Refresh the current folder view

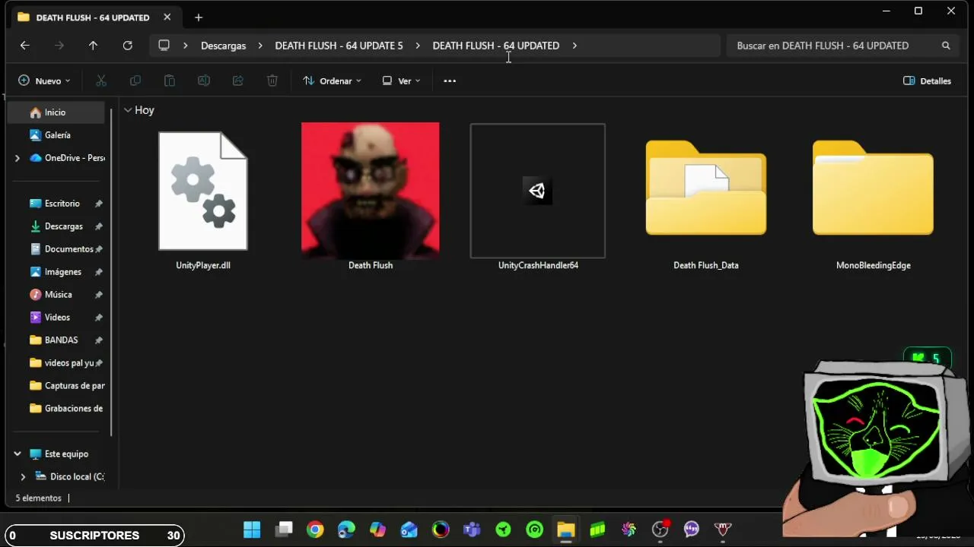tap(128, 46)
